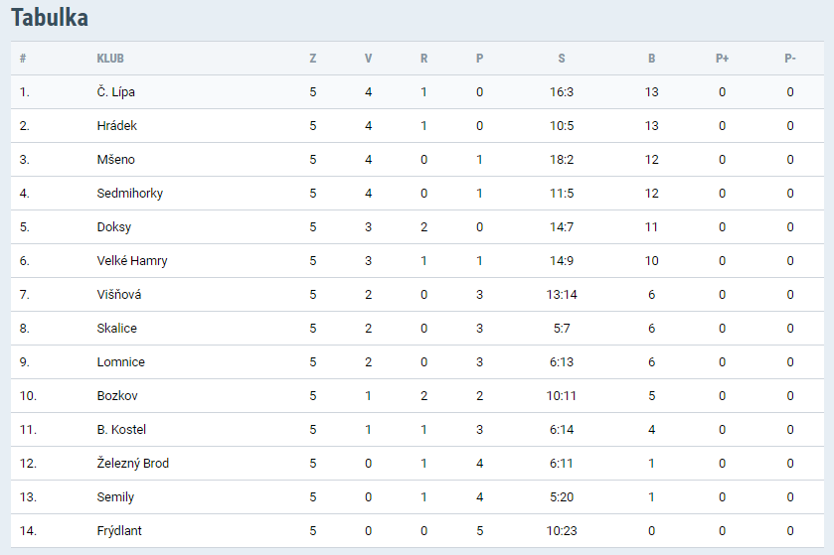
Task: Select the Mšeno team name
Action: click(x=115, y=160)
